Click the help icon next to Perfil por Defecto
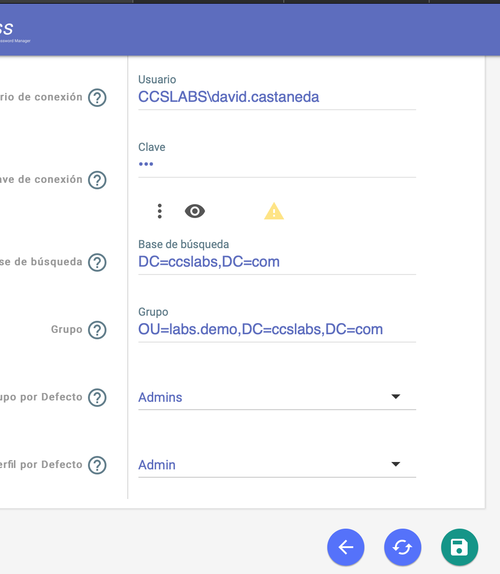Image resolution: width=500 pixels, height=574 pixels. (x=97, y=465)
